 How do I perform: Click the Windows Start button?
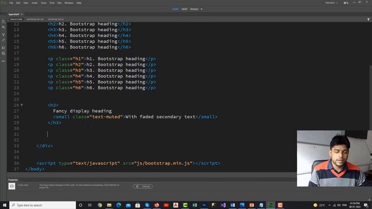5,205
